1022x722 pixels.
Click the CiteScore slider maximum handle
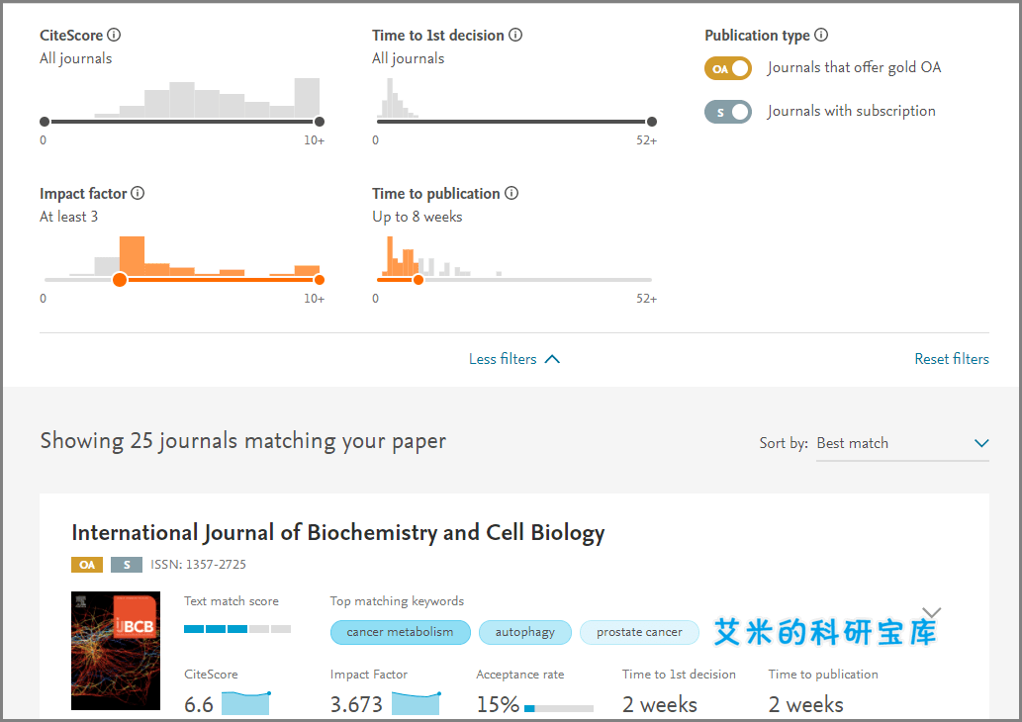tap(320, 122)
